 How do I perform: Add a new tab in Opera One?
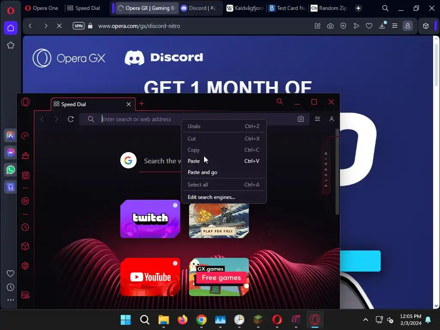coord(358,8)
